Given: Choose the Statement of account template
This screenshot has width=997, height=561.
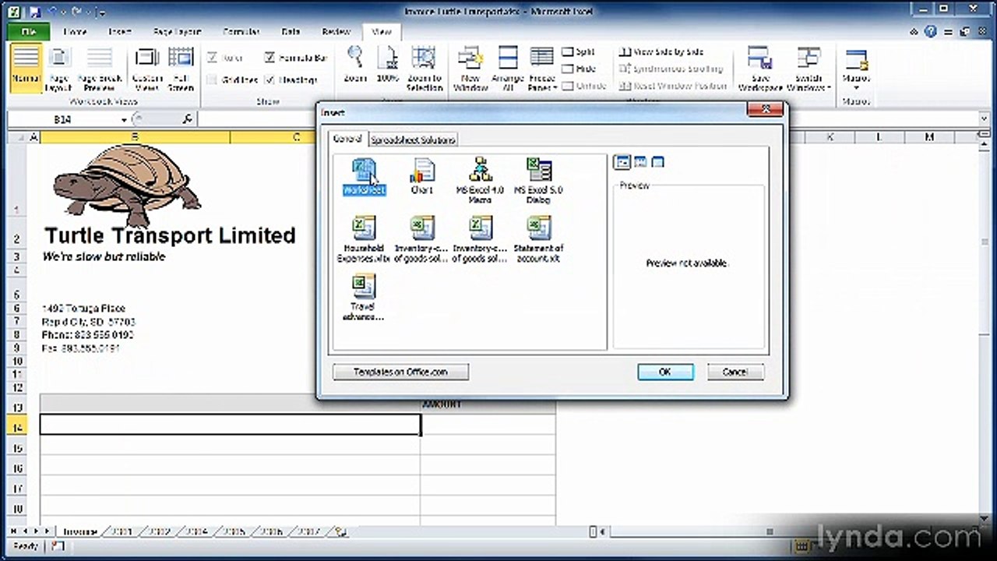Looking at the screenshot, I should [x=538, y=239].
